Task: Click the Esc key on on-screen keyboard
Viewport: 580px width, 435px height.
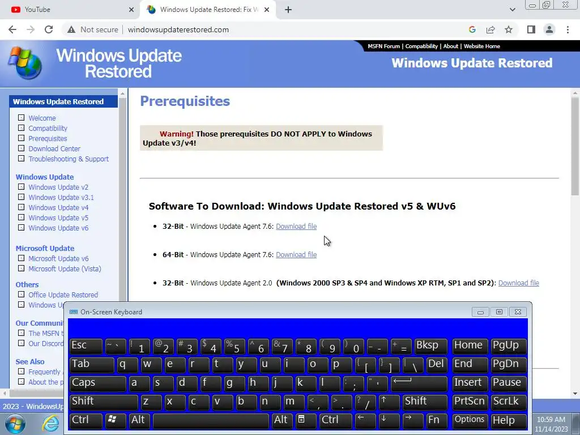Action: click(86, 346)
